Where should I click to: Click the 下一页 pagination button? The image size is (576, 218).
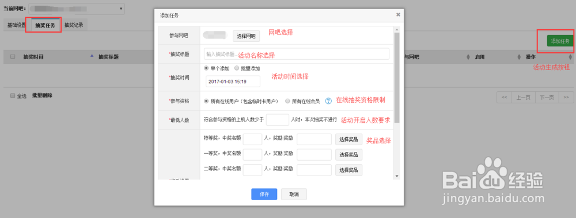coord(547,98)
